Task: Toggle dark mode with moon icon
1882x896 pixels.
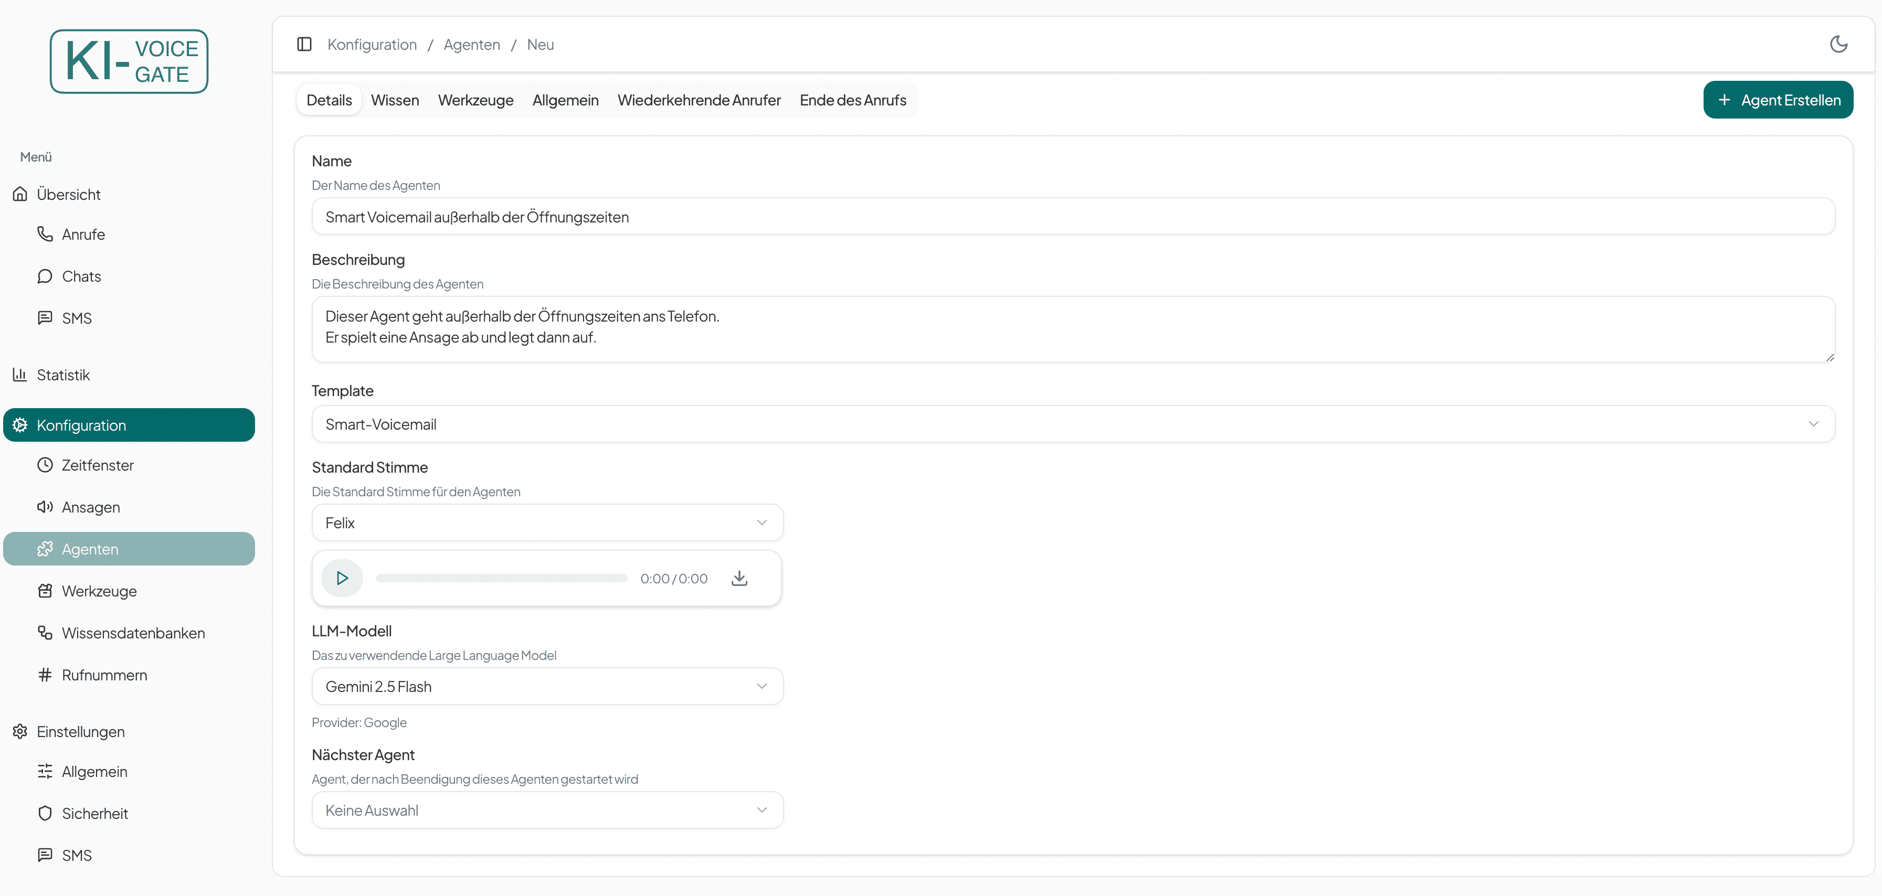Action: click(x=1838, y=45)
